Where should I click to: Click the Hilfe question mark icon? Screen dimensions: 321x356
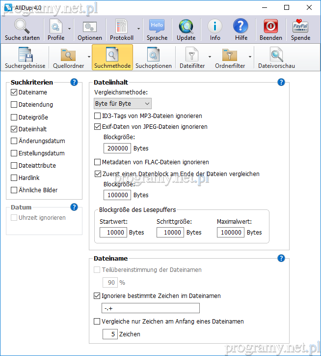241,27
